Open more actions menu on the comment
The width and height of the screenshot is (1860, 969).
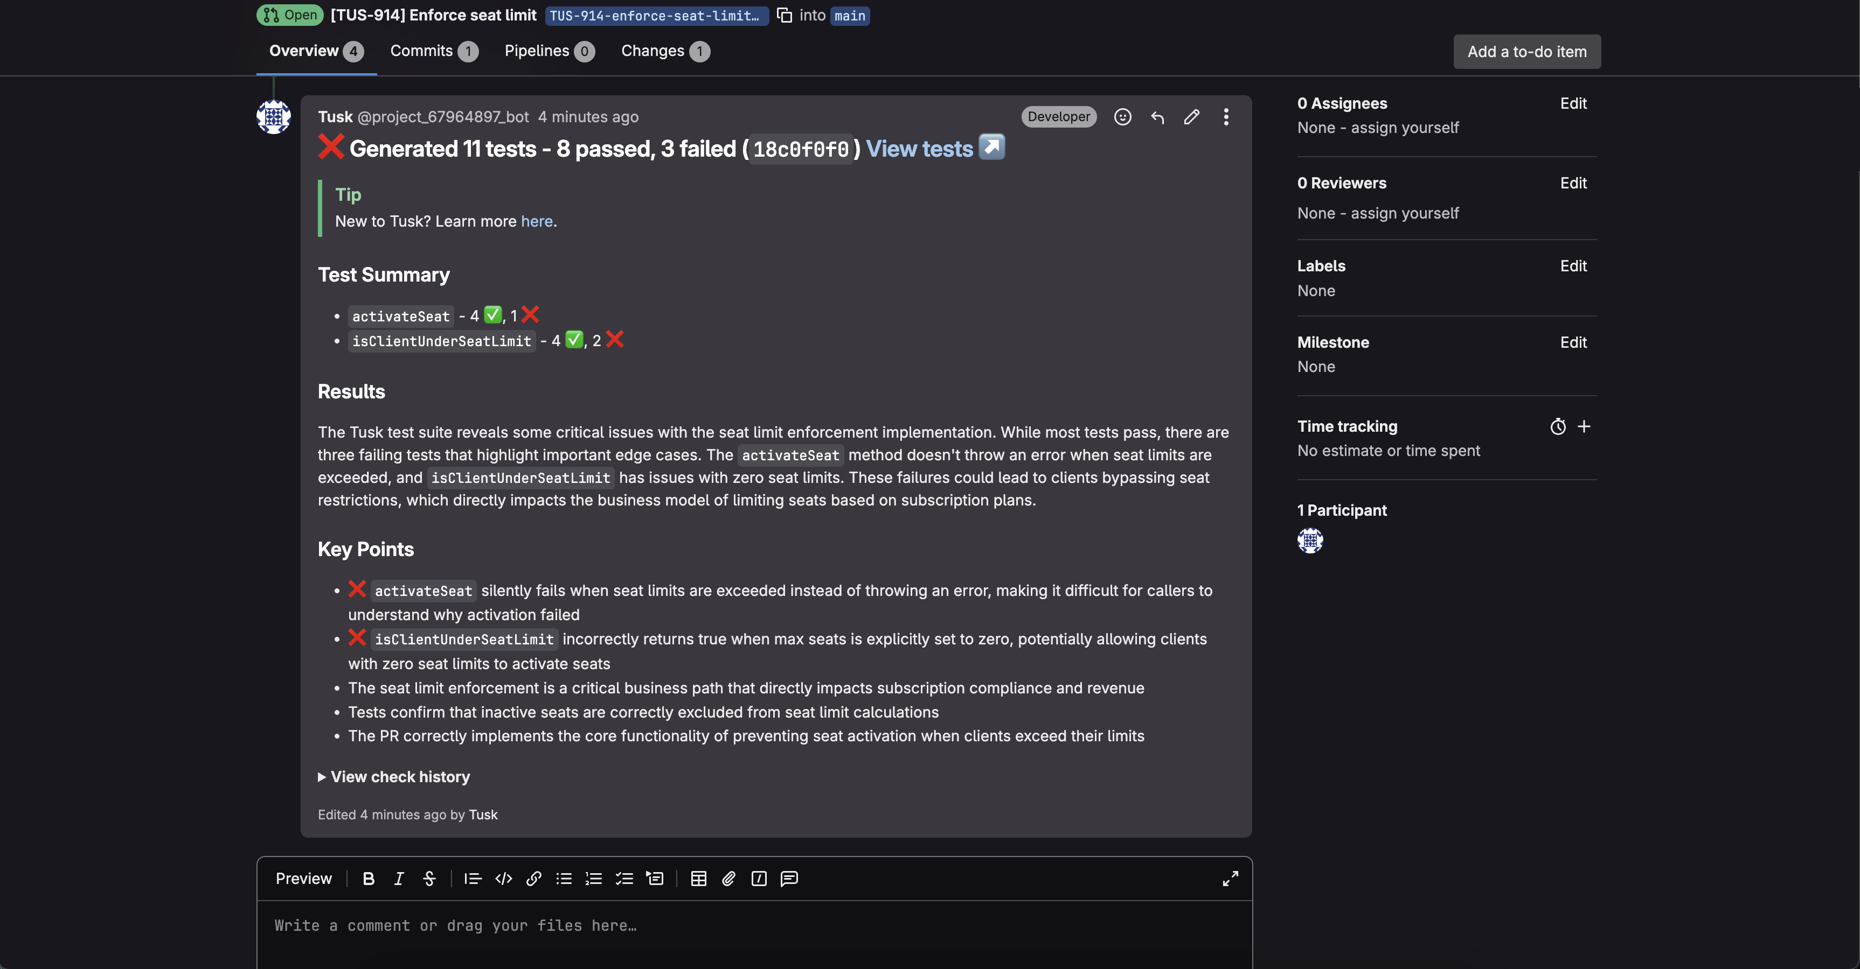click(1225, 116)
